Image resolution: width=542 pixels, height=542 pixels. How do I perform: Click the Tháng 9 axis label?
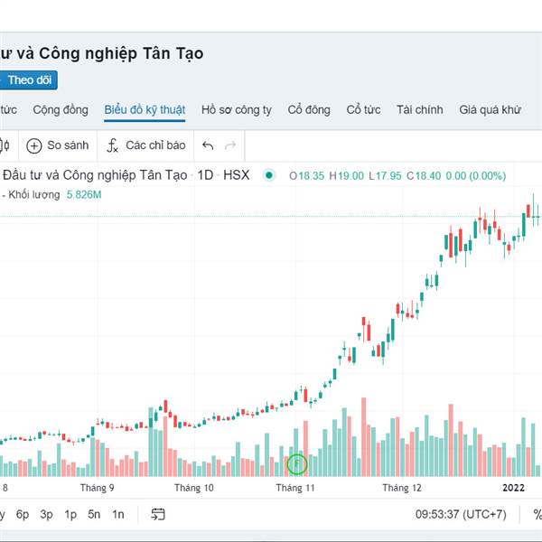tap(98, 488)
